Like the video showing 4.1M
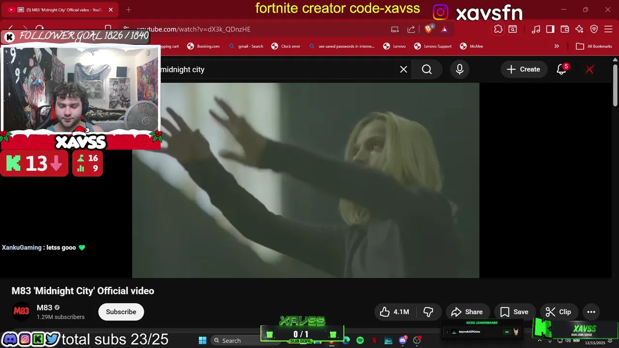Image resolution: width=619 pixels, height=348 pixels. click(x=394, y=312)
